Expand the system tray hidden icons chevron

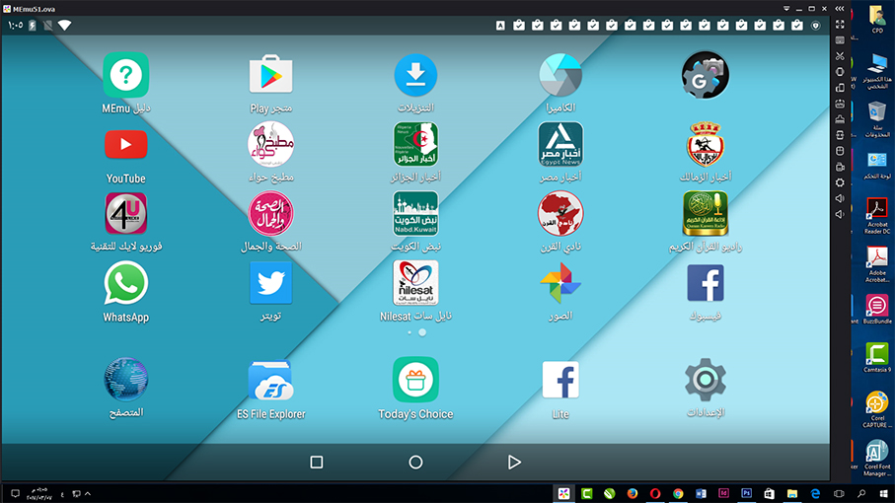[x=88, y=493]
